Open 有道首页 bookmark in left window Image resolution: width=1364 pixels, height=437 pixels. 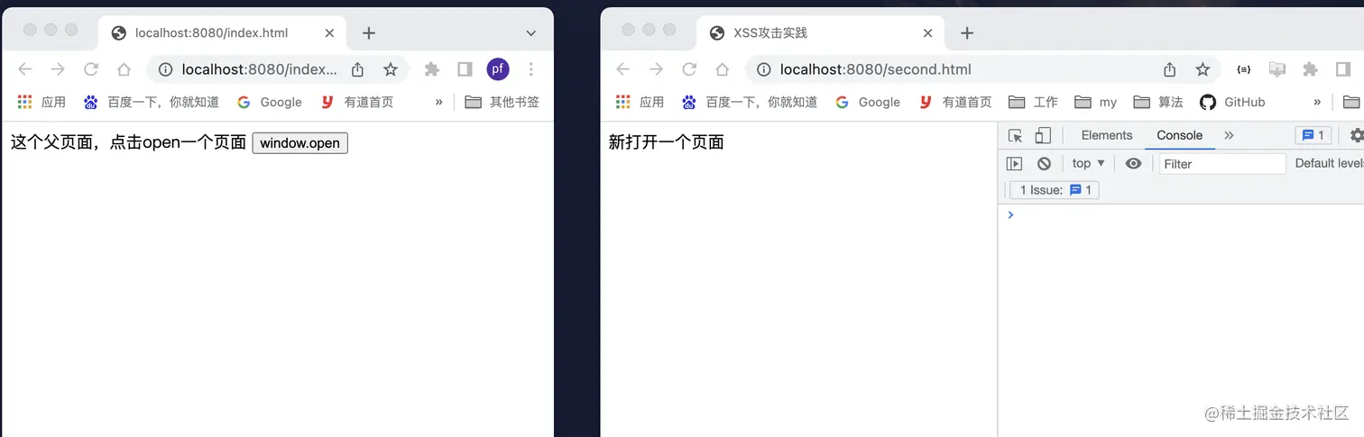pyautogui.click(x=357, y=102)
